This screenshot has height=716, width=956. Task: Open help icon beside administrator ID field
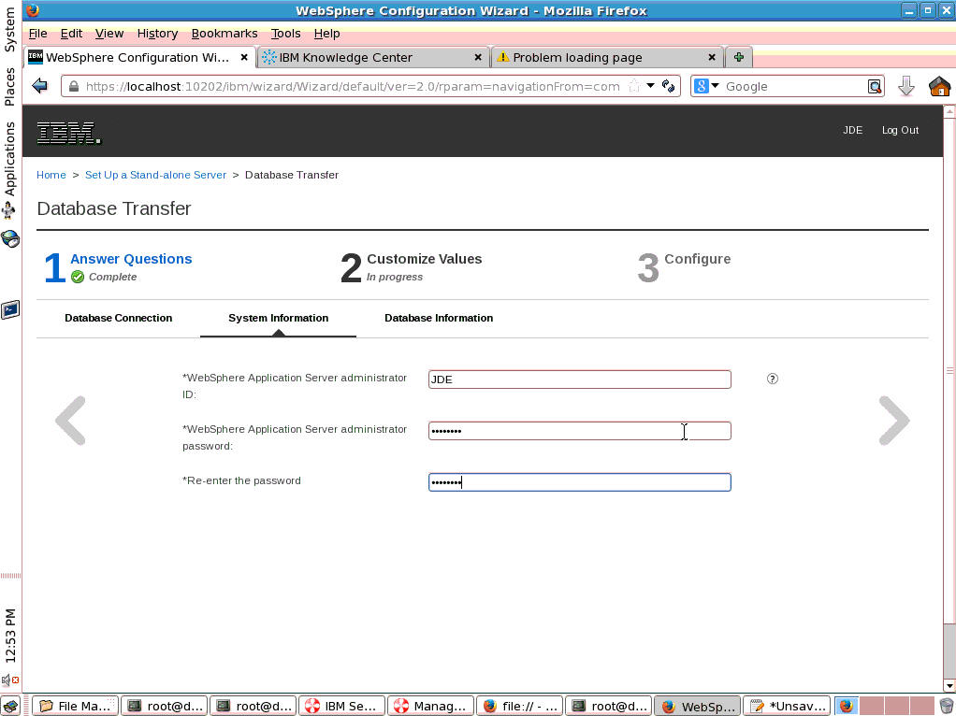772,379
